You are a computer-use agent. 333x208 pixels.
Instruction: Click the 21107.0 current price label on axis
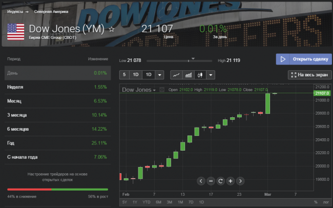click(322, 93)
